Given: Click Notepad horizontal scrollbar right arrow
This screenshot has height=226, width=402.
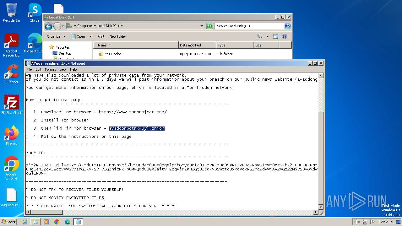Looking at the screenshot, I should pyautogui.click(x=316, y=212).
